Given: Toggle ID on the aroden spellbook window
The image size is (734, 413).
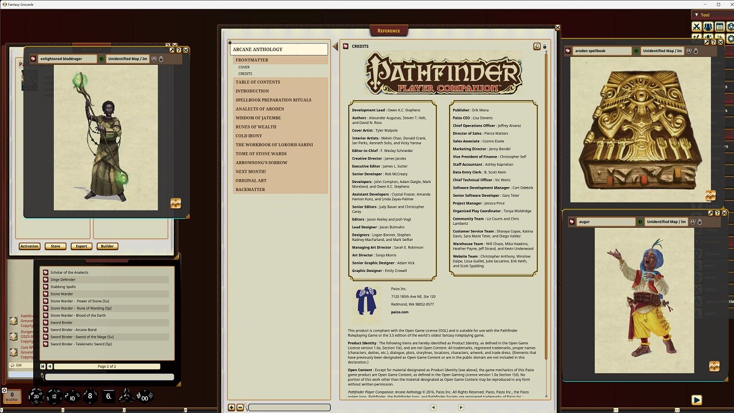Looking at the screenshot, I should (636, 50).
